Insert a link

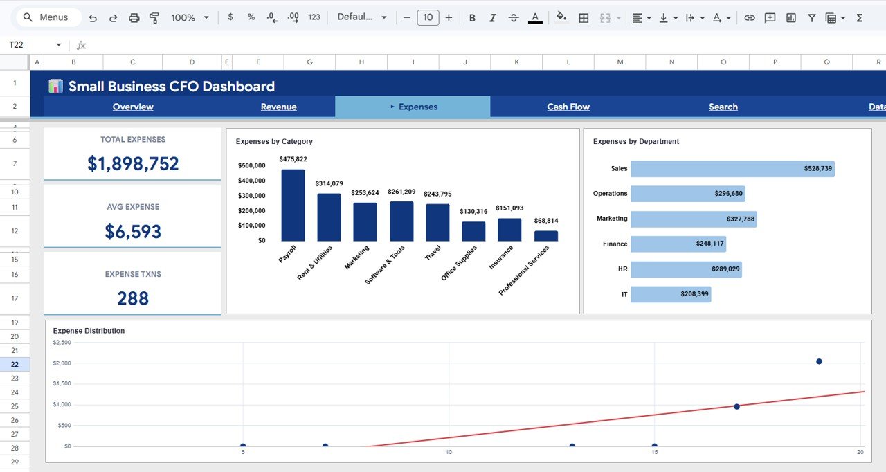coord(750,17)
